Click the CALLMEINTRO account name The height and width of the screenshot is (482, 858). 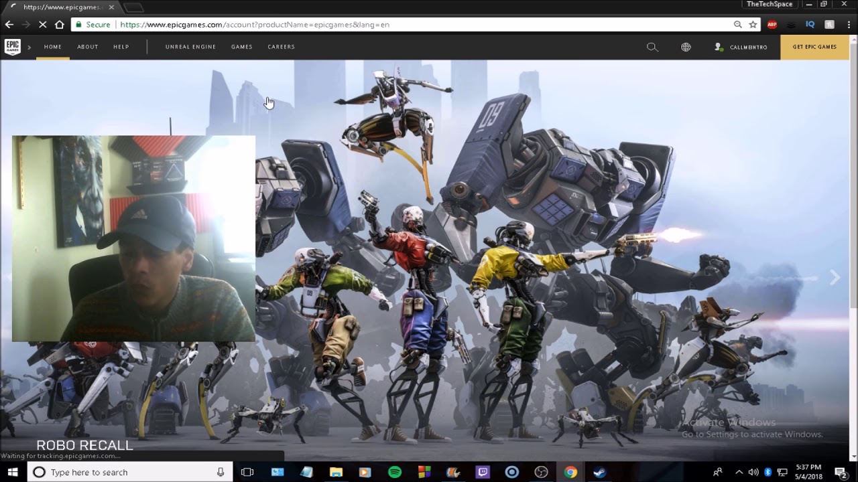[748, 48]
